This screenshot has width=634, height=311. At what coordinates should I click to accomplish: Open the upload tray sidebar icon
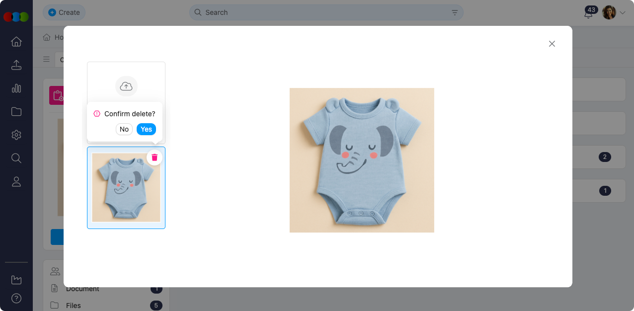click(x=16, y=65)
